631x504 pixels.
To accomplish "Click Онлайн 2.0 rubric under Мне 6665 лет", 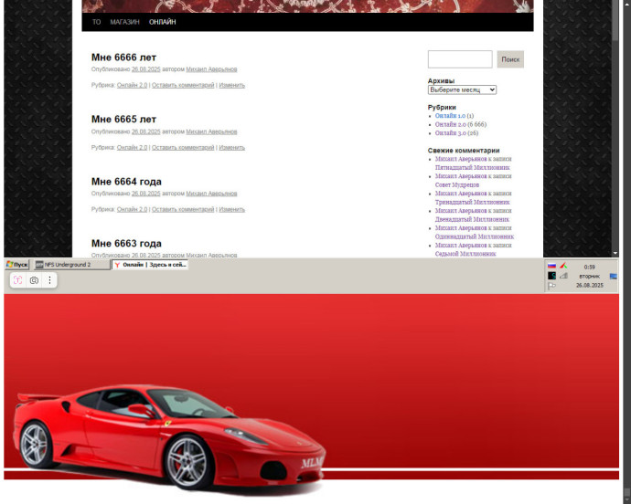I will [x=132, y=148].
